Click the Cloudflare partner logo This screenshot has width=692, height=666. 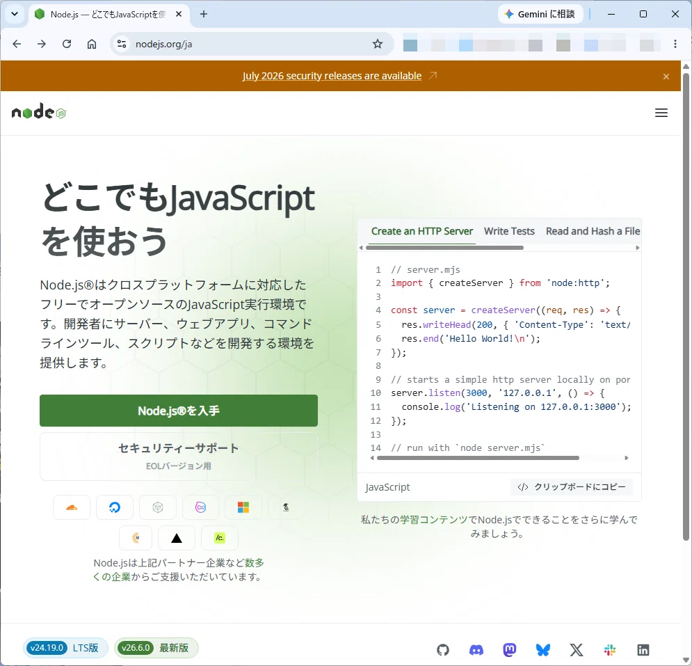click(x=72, y=507)
